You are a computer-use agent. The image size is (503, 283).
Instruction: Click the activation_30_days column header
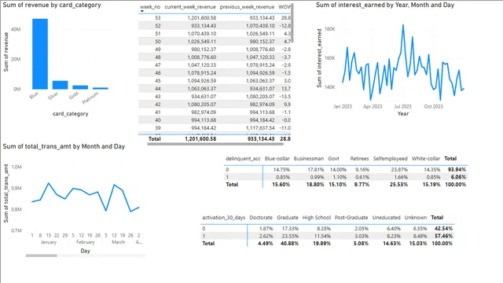[223, 218]
